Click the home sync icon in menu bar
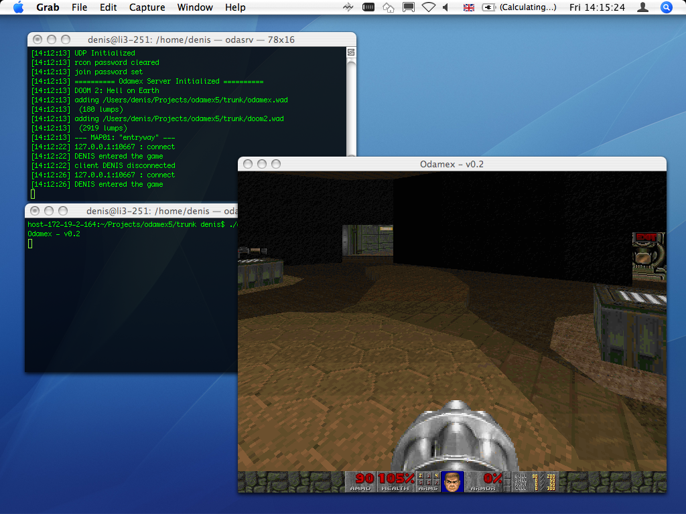This screenshot has width=686, height=514. [389, 7]
